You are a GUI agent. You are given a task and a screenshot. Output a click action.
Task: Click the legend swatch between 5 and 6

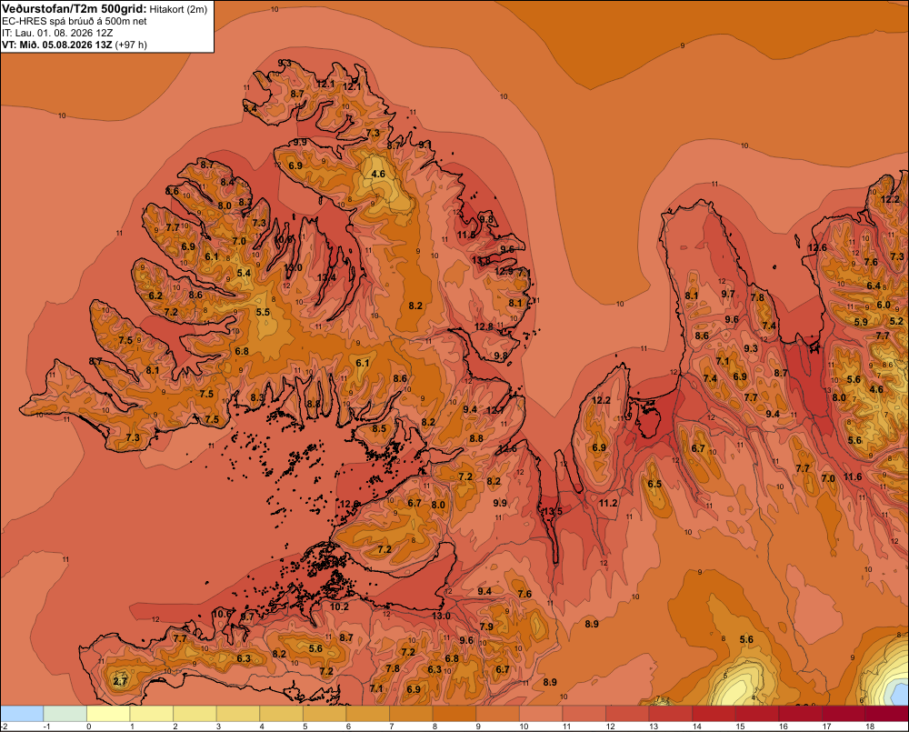tap(325, 713)
